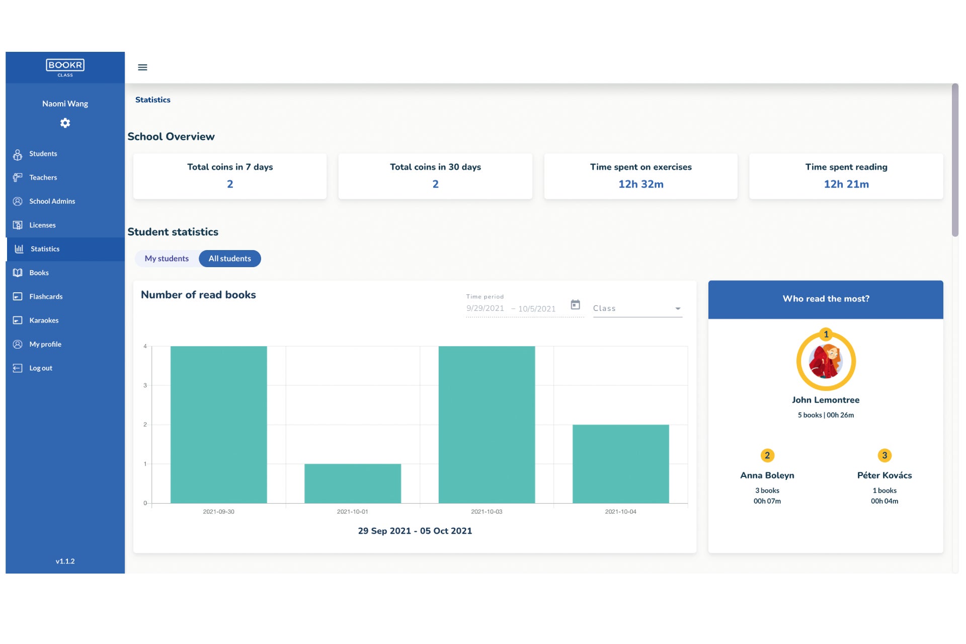Viewport: 966px width, 644px height.
Task: Open the Flashcards menu item
Action: 46,297
